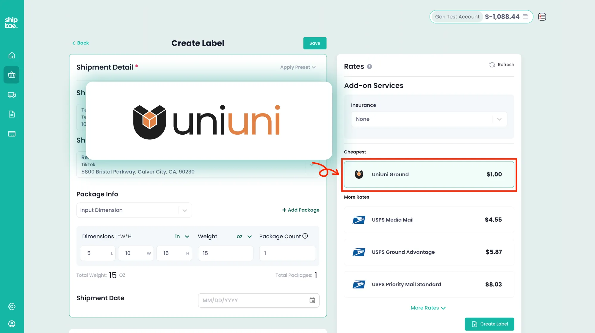
Task: Change the dimension unit 'in' dropdown
Action: coord(182,236)
